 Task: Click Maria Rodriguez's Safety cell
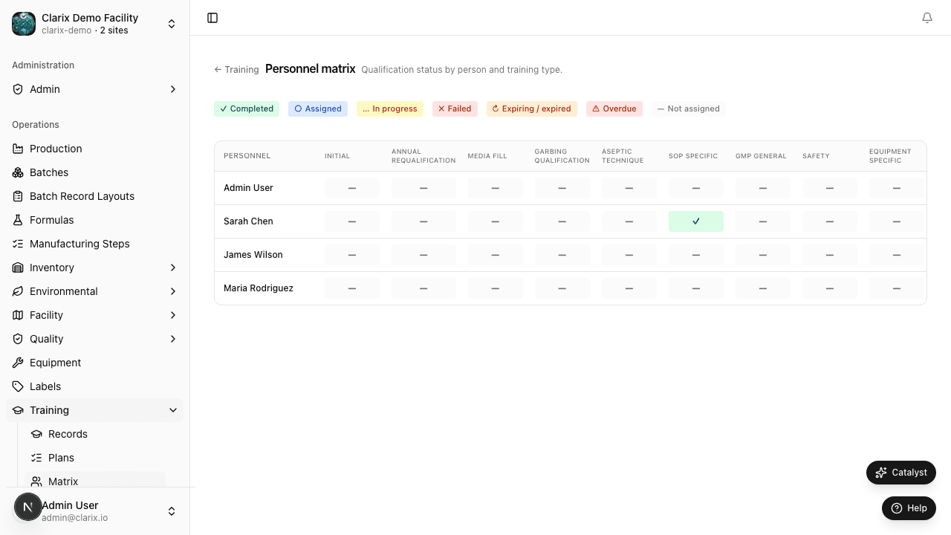pyautogui.click(x=830, y=288)
